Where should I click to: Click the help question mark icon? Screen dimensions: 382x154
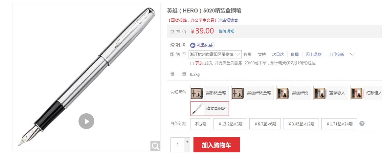pos(362,123)
